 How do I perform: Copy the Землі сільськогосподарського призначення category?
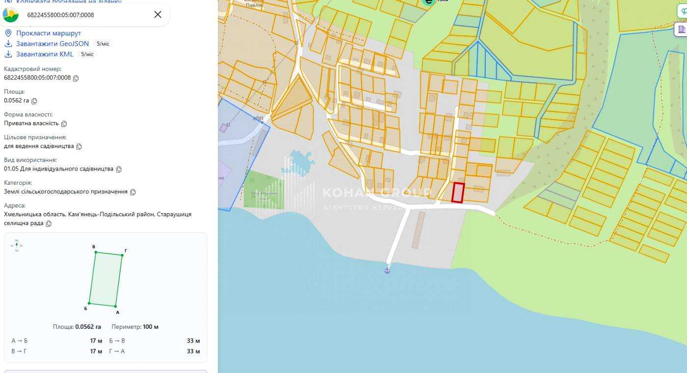[x=133, y=192]
